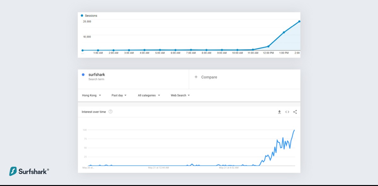Click the May 21 at 12:44 AM label

pyautogui.click(x=158, y=168)
